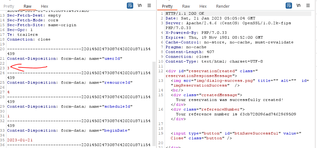Click the resourceId value 4 in request
This screenshot has height=148, width=317.
[x=8, y=92]
